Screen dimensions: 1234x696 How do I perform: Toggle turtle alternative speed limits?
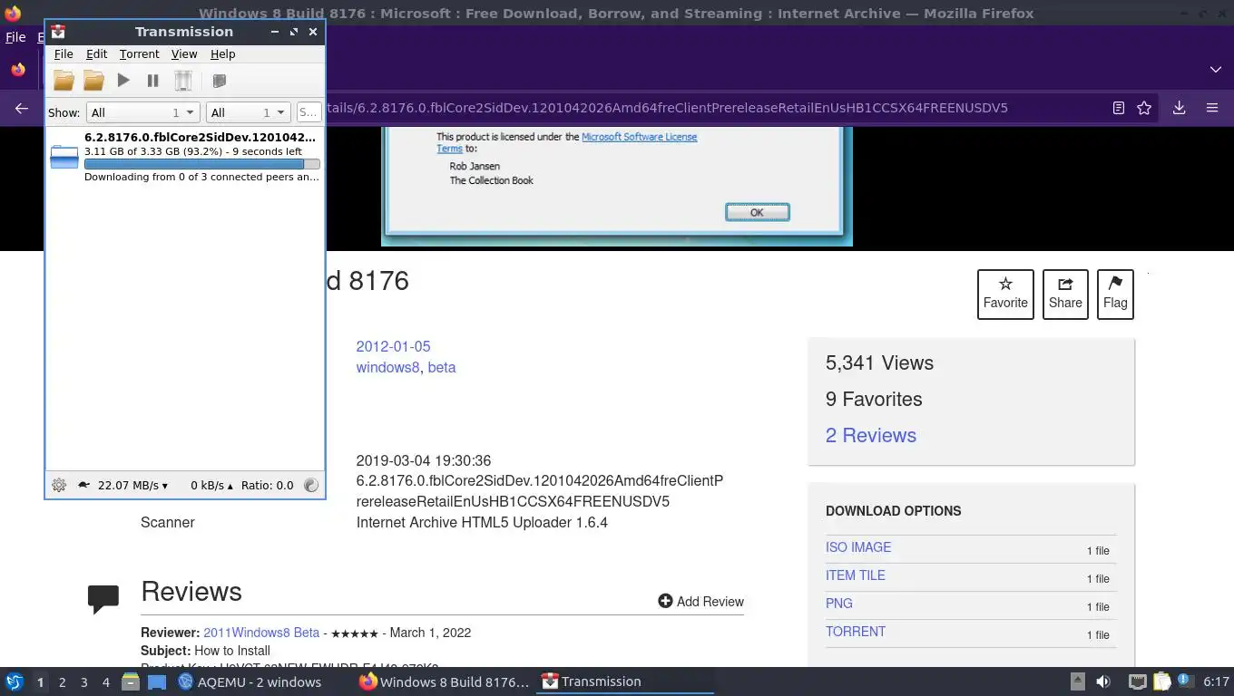[x=83, y=485]
